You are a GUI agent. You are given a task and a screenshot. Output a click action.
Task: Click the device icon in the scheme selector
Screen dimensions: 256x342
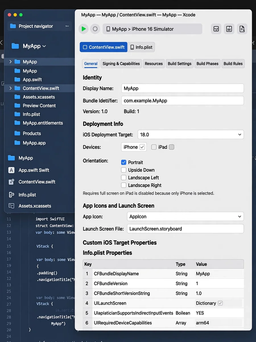pos(108,29)
